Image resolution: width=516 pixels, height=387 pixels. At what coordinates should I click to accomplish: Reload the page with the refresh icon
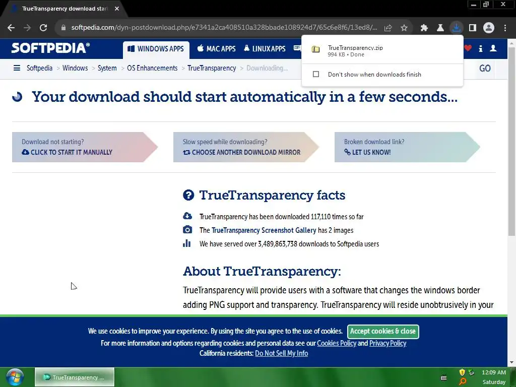(x=43, y=28)
